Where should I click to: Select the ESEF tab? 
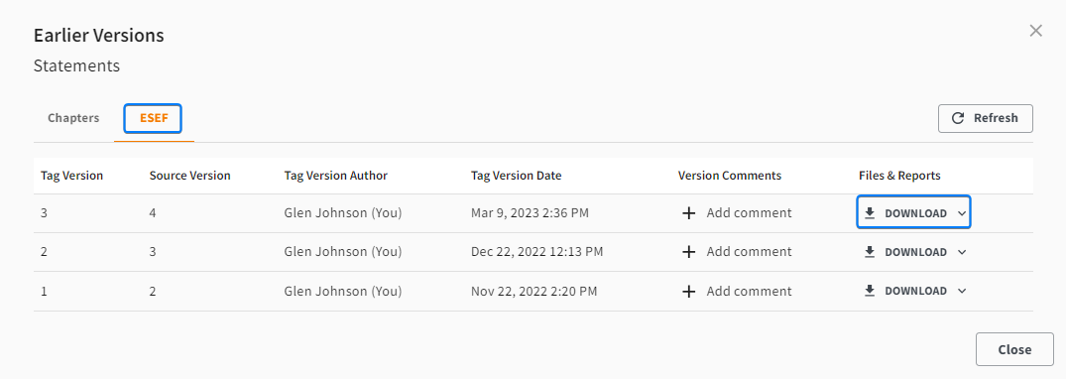[153, 118]
